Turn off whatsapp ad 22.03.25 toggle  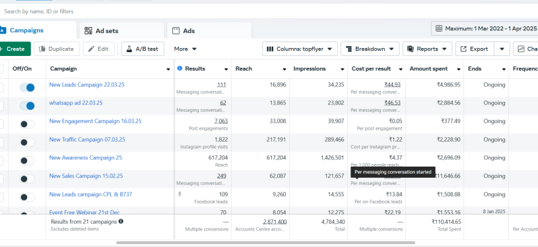click(x=27, y=106)
